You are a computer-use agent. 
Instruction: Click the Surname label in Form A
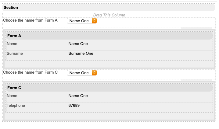[15, 54]
